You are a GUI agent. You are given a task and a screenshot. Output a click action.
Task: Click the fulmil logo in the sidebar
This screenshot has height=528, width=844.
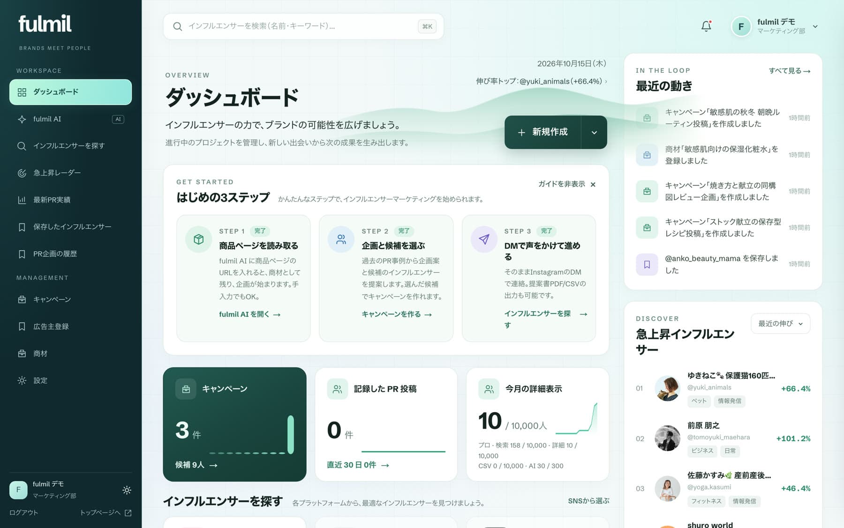coord(45,23)
